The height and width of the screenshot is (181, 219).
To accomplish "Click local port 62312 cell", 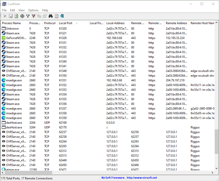I will point(63,151).
